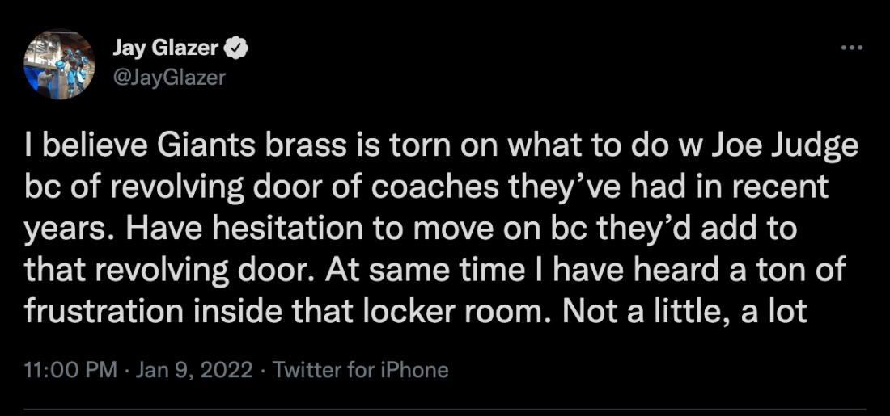This screenshot has width=890, height=416.
Task: Open the Jay Glazer display name link
Action: point(164,49)
